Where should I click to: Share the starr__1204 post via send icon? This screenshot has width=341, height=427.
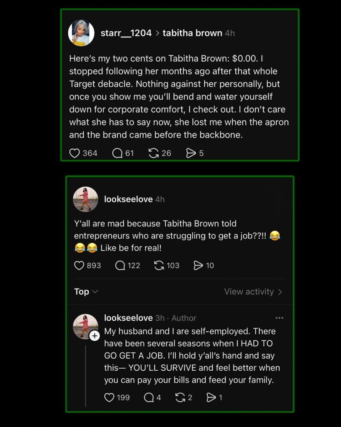[x=191, y=153]
